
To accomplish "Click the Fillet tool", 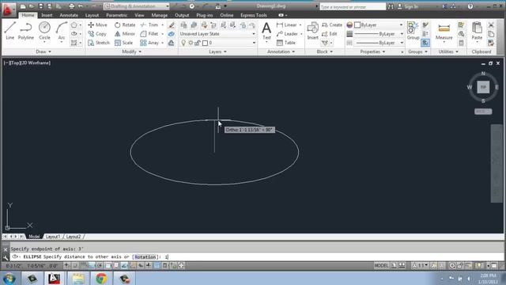I will tap(149, 33).
